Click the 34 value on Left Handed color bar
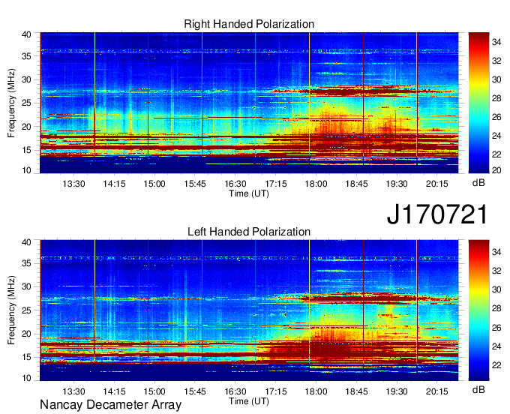The width and height of the screenshot is (510, 414). coord(496,252)
